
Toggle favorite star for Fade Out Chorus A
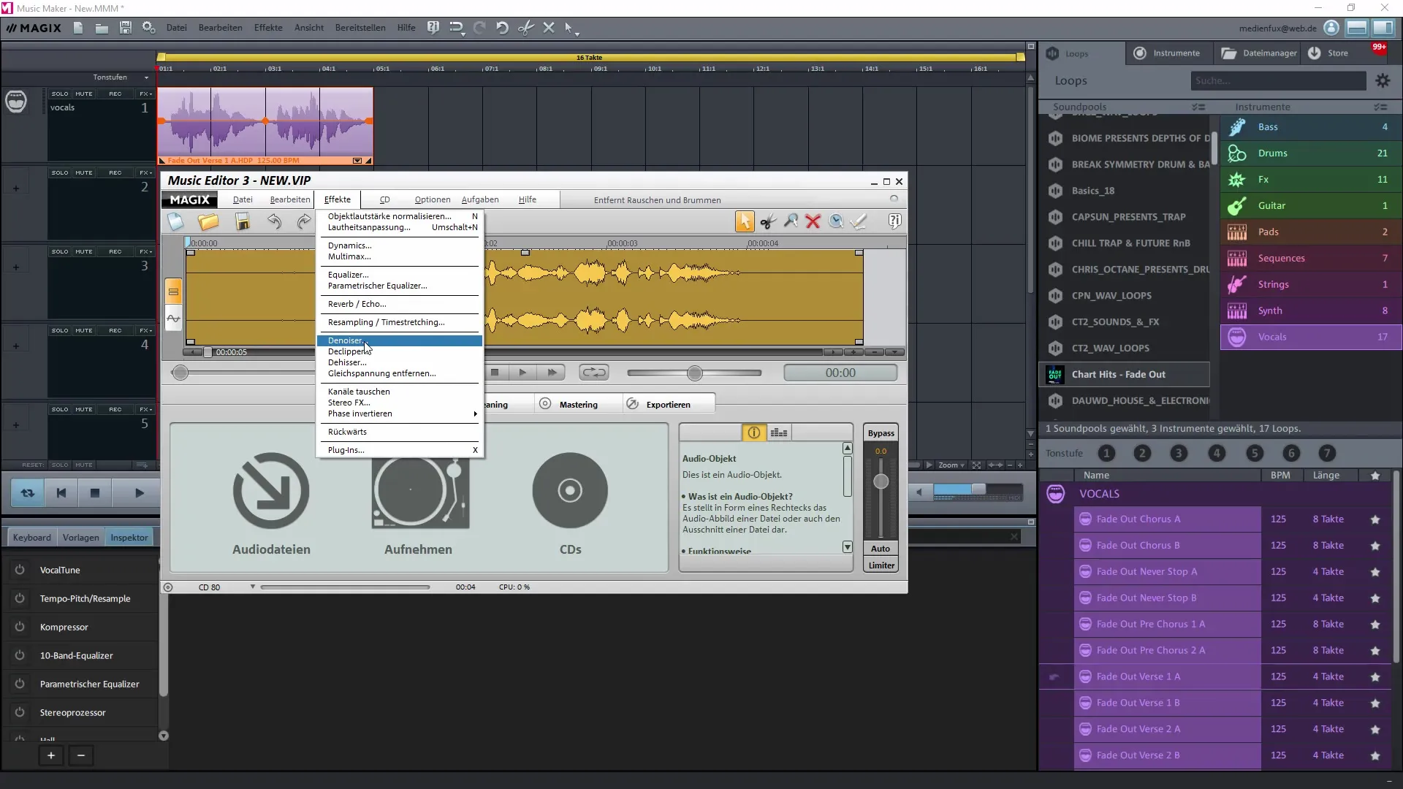coord(1375,519)
